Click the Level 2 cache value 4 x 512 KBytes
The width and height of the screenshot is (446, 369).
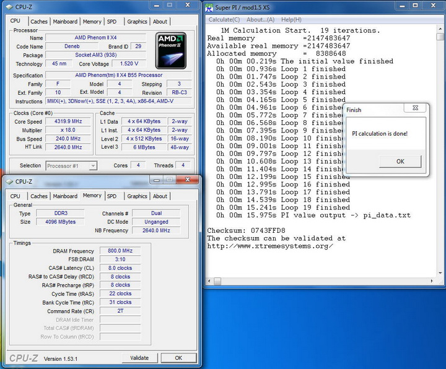click(x=144, y=139)
